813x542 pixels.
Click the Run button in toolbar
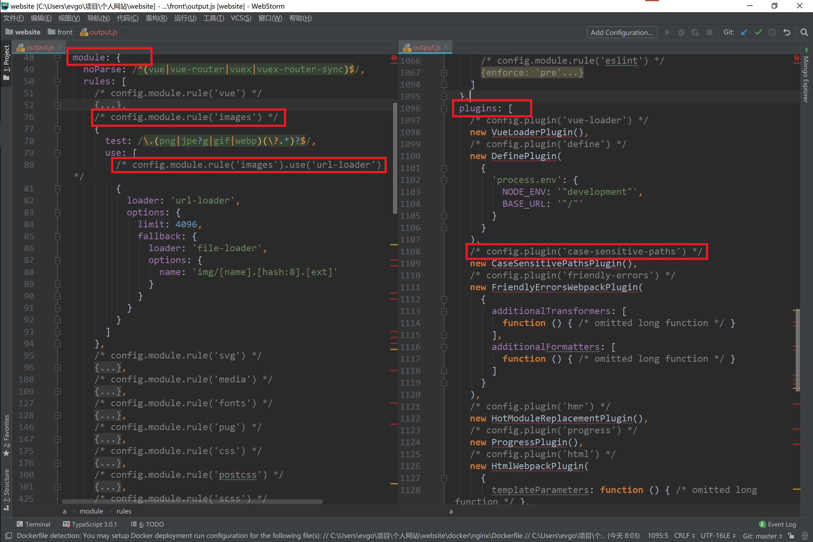click(x=666, y=31)
